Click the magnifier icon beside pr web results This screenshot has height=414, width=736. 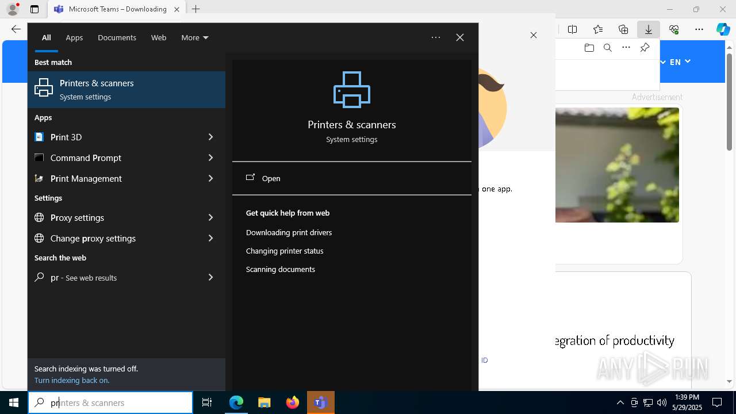coord(39,277)
